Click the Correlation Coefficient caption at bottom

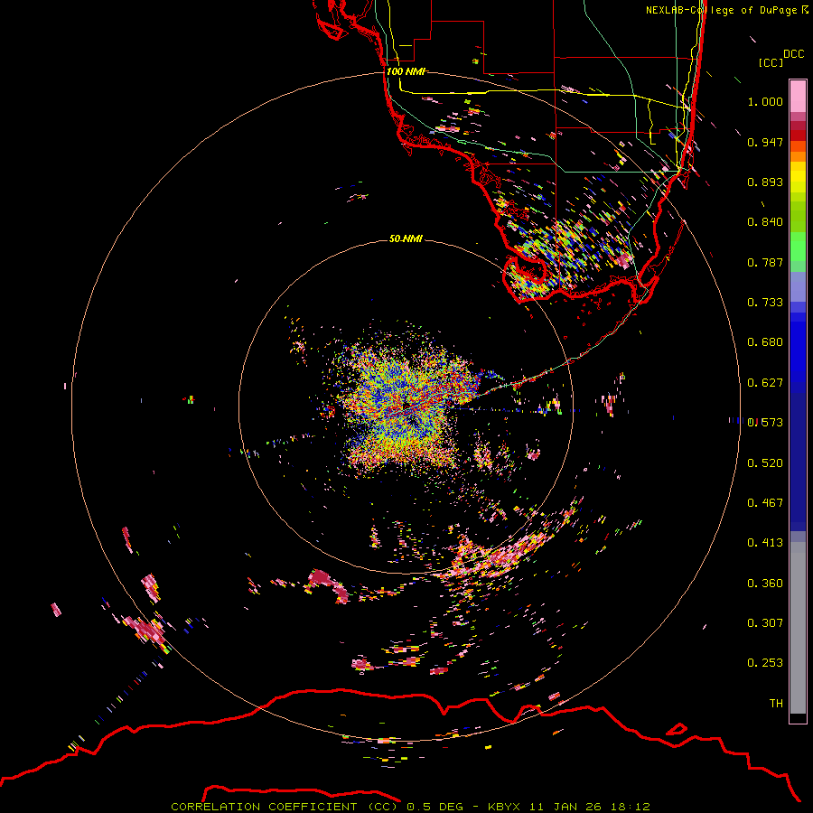pyautogui.click(x=410, y=807)
